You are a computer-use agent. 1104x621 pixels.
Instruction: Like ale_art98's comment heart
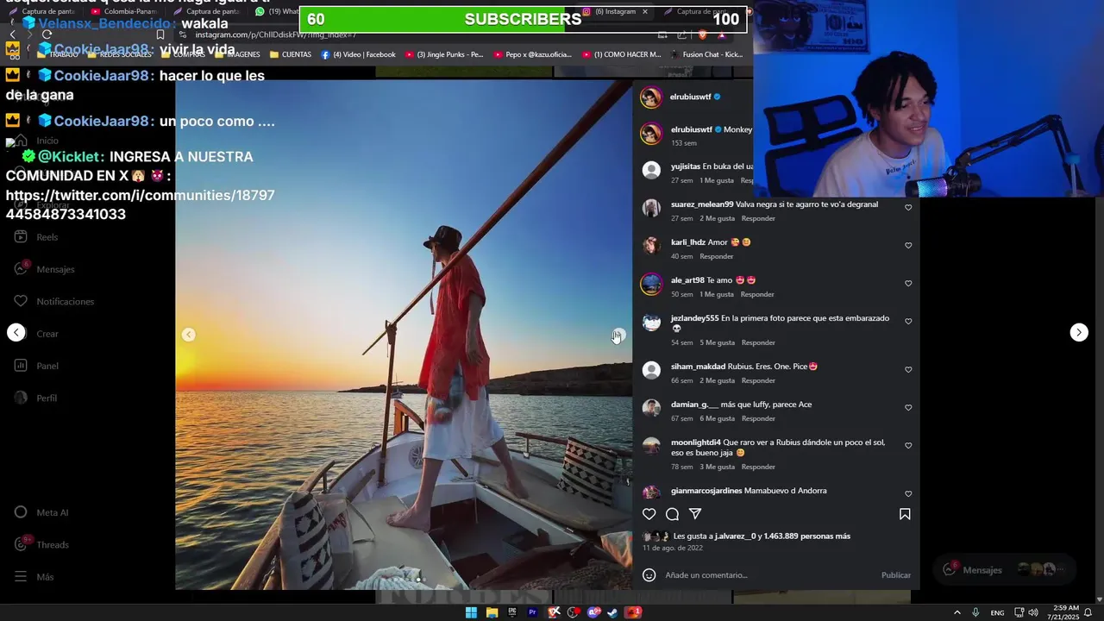908,283
